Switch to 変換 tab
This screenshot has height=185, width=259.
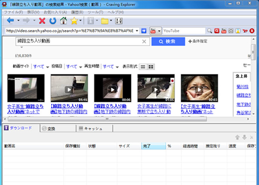coord(58,129)
